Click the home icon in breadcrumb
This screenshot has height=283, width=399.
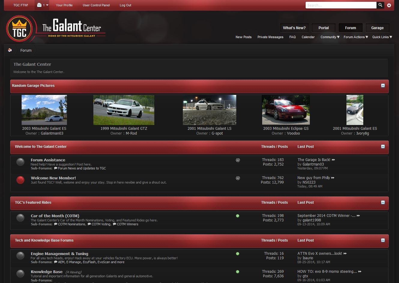[10, 50]
